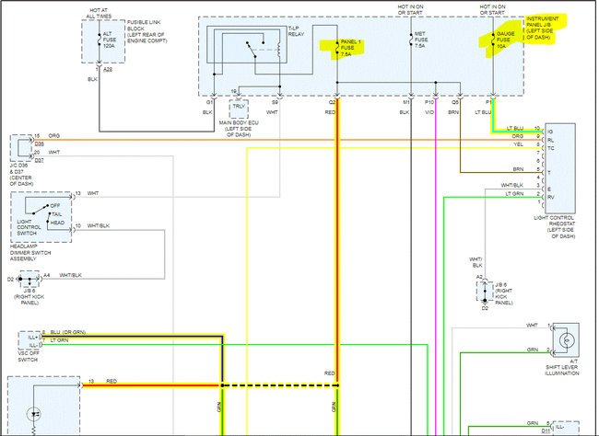Click the HEAD position on light switch

[x=58, y=223]
